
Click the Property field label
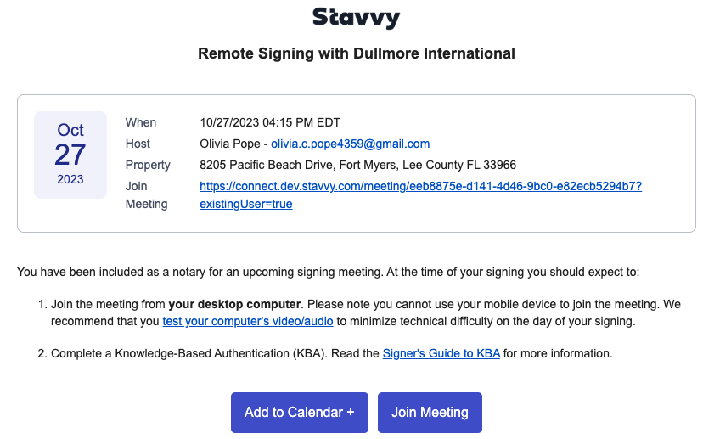[x=148, y=165]
